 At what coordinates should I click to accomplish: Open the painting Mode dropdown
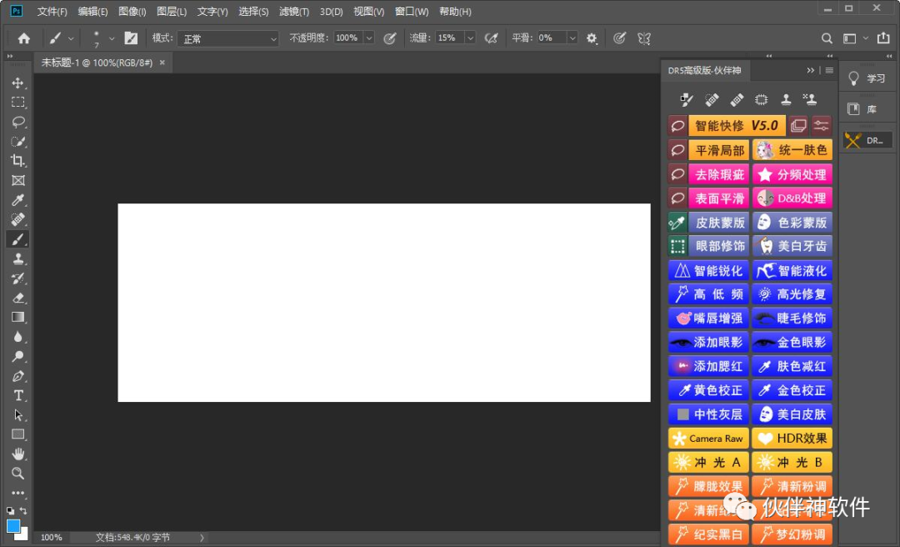pyautogui.click(x=227, y=38)
